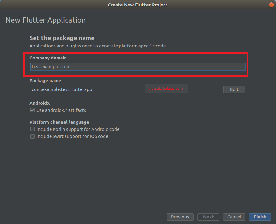Click the disabled Next button
The height and width of the screenshot is (224, 276).
(x=208, y=217)
